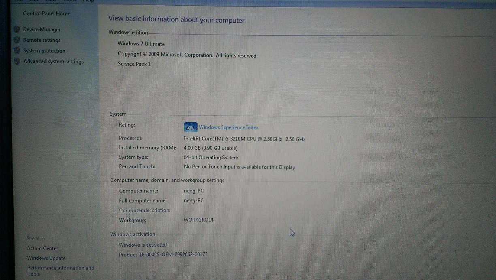Screen dimensions: 496x280
Task: Click the WORKGROUP value
Action: click(x=199, y=220)
